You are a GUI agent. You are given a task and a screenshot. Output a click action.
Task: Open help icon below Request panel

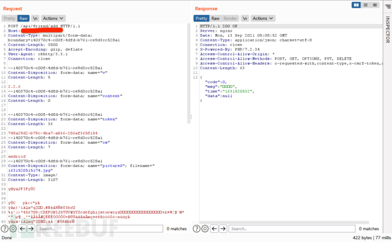5,228
